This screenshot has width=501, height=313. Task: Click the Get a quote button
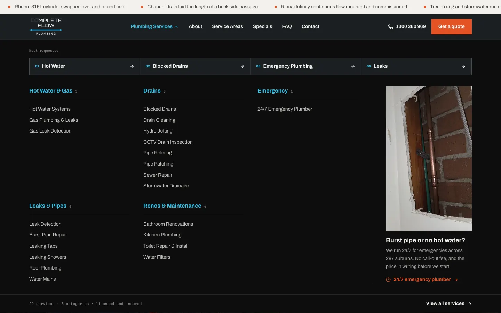coord(452,27)
